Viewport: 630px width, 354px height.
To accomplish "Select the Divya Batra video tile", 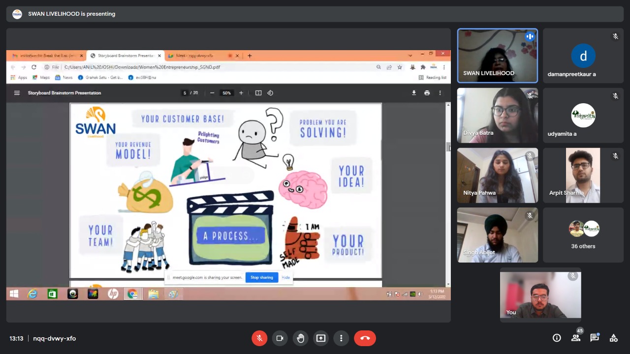I will point(497,116).
